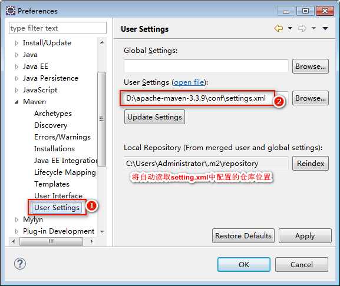340x286 pixels.
Task: Open the forward history dropdown arrow
Action: (x=313, y=28)
